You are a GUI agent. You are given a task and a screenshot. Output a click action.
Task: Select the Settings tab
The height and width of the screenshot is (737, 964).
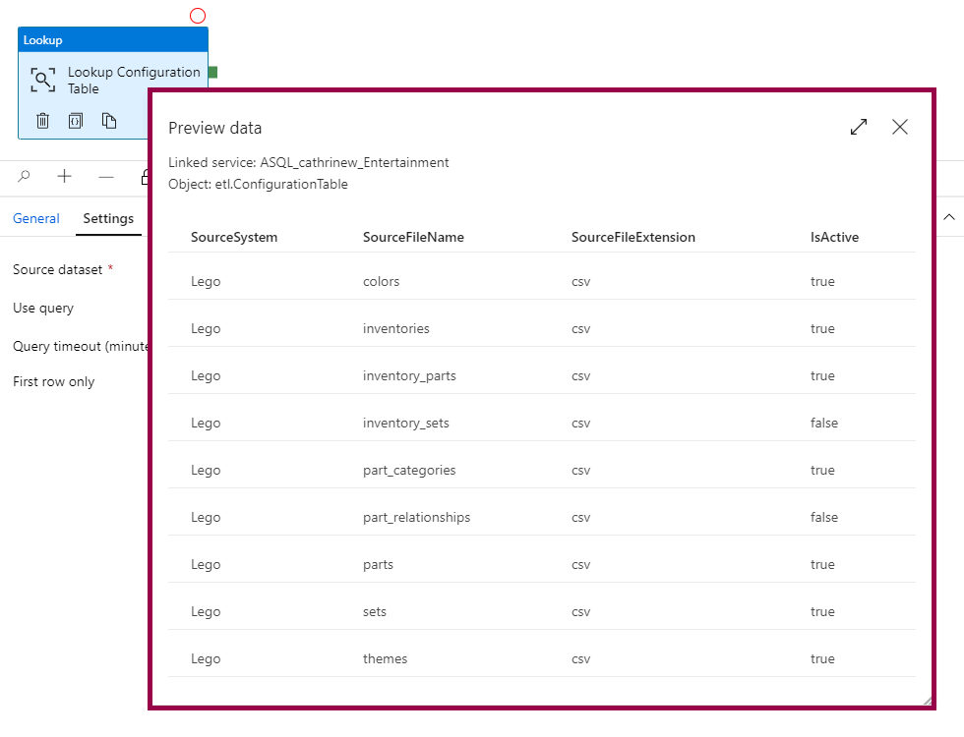coord(108,218)
